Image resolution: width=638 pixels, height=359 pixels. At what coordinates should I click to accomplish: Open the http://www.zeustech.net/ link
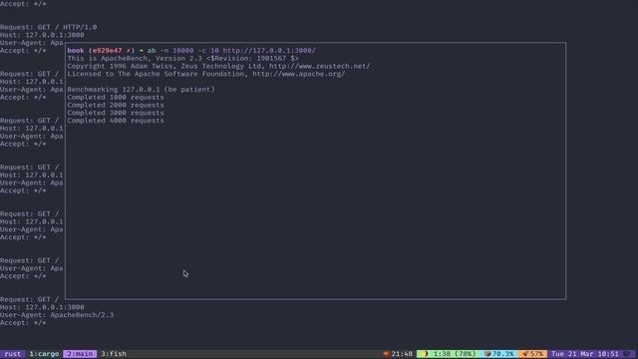click(x=320, y=66)
